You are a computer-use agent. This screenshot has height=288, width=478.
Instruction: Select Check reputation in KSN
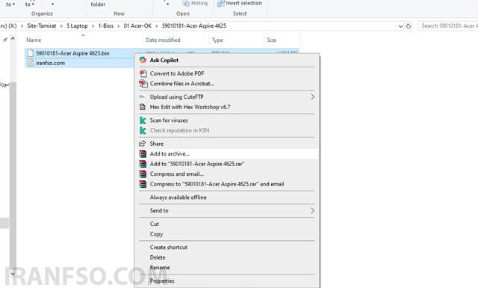tap(227, 130)
